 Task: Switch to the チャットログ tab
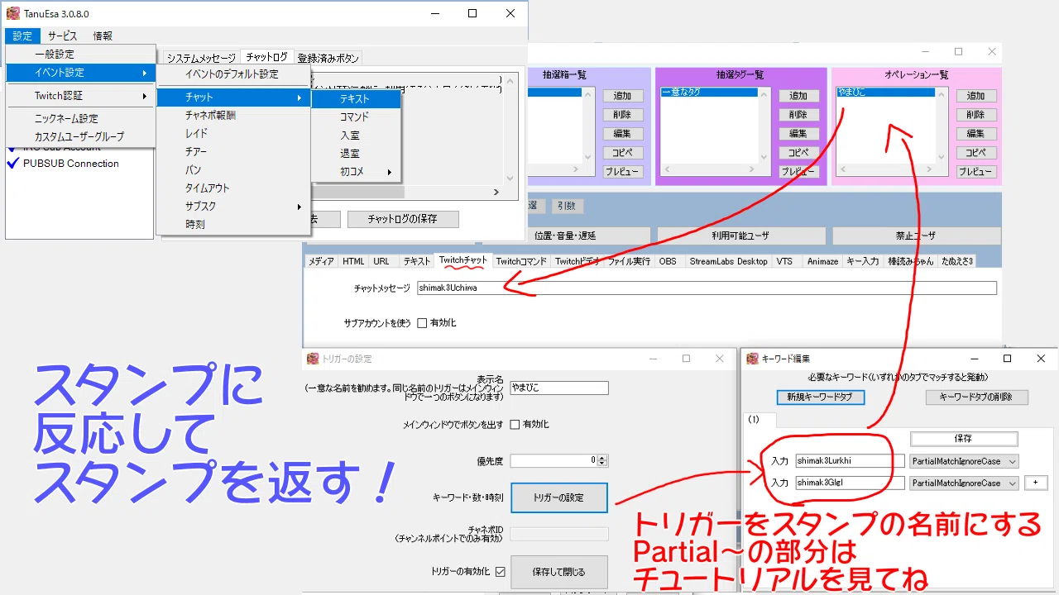tap(266, 57)
